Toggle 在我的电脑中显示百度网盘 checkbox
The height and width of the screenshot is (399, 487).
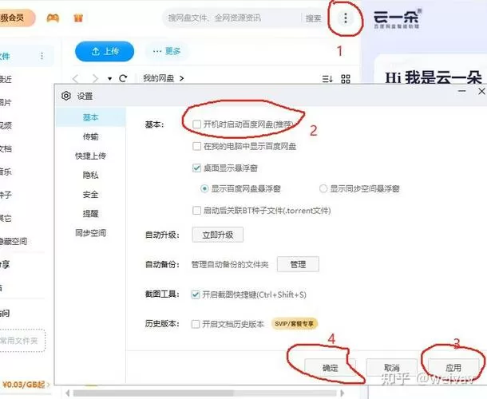[196, 146]
